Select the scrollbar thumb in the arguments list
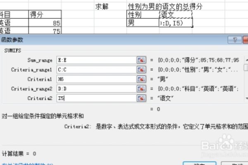Screen dimensions: 248x165 pyautogui.click(x=246, y=67)
